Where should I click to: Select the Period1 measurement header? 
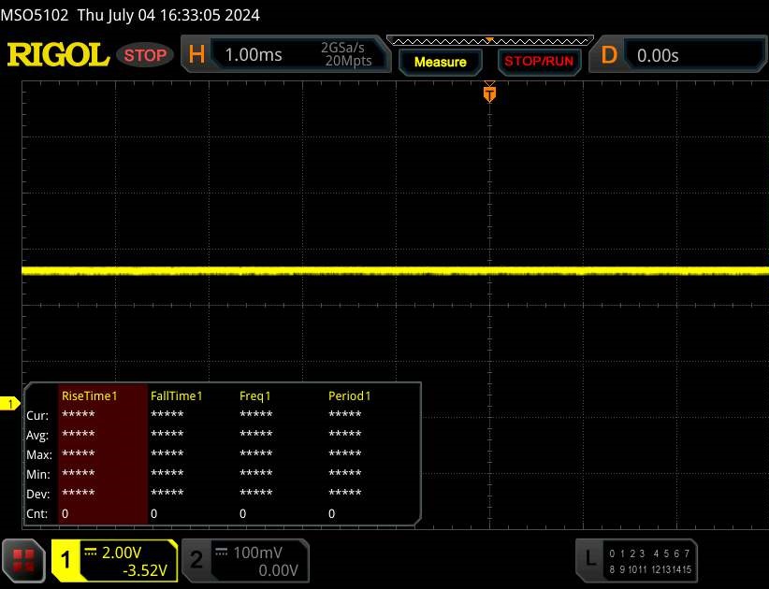[x=350, y=395]
